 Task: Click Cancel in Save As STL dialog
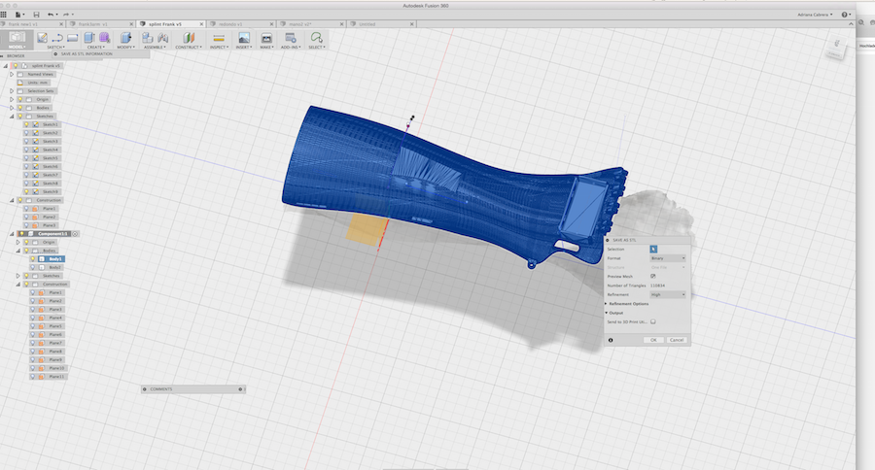pos(677,340)
